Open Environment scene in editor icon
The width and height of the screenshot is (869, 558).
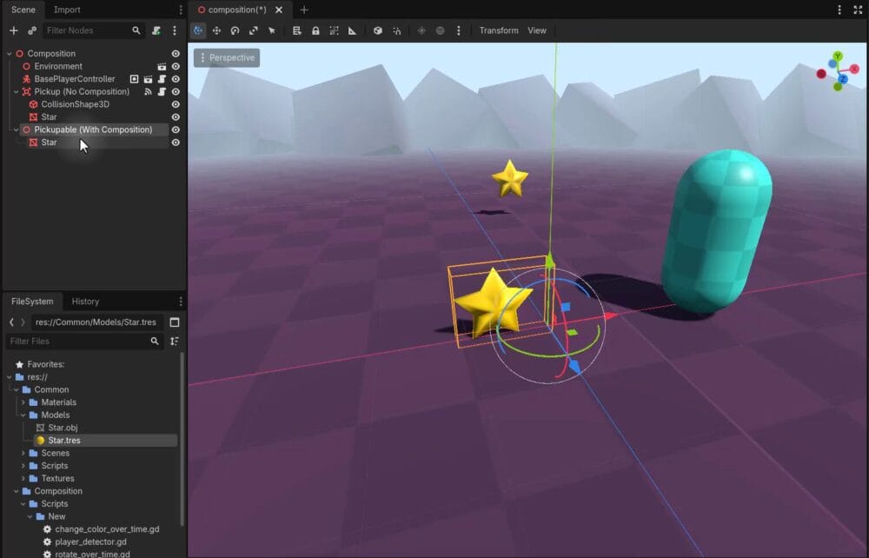[x=162, y=67]
